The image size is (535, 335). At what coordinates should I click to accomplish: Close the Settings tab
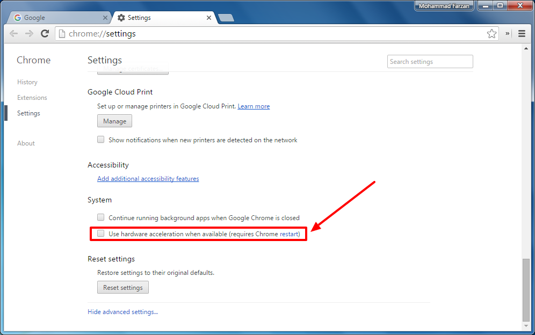pos(209,18)
